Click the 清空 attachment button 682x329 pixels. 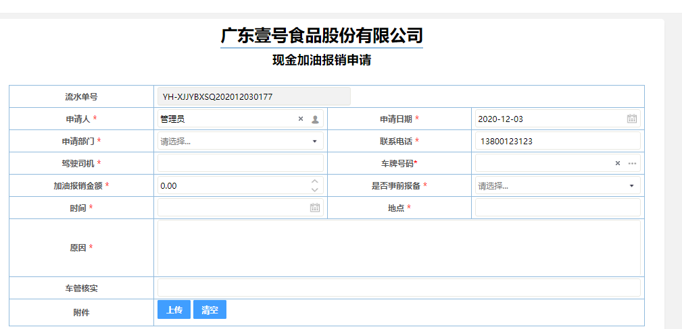210,310
